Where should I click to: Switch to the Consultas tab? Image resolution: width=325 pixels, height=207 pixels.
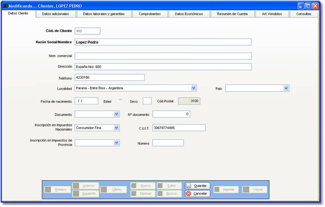click(304, 14)
